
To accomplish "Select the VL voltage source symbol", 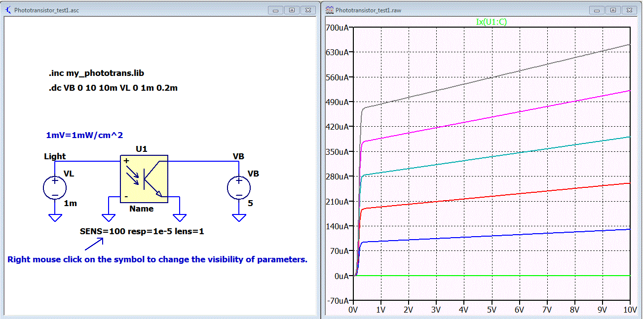I will 55,188.
